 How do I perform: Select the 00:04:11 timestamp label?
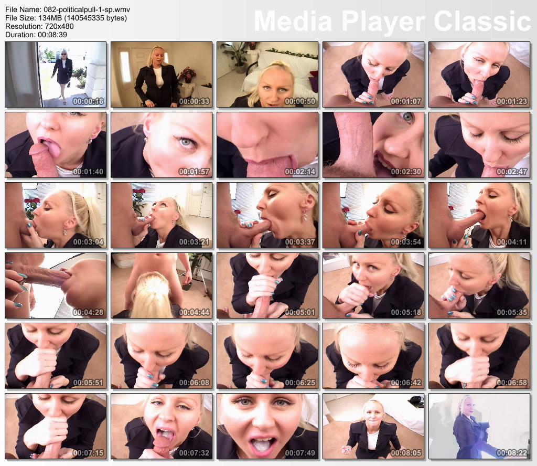pyautogui.click(x=512, y=242)
